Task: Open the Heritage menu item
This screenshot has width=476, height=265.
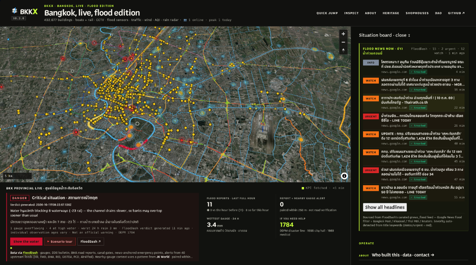Action: point(390,13)
